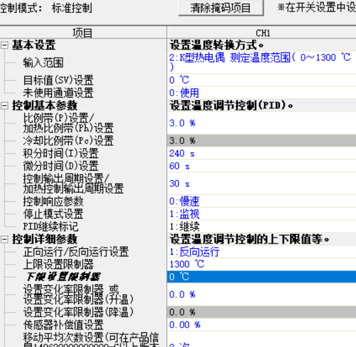Select the 输入范围 K型热电偶 value cell
This screenshot has width=356, height=347.
click(x=262, y=63)
